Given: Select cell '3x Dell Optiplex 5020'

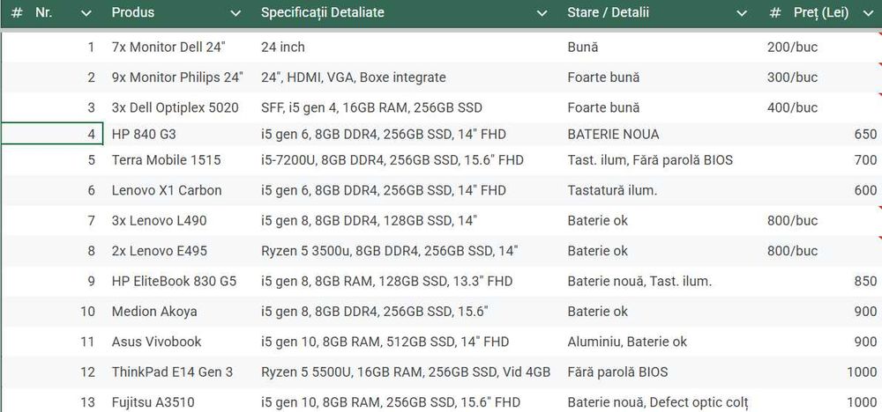Looking at the screenshot, I should tap(175, 107).
